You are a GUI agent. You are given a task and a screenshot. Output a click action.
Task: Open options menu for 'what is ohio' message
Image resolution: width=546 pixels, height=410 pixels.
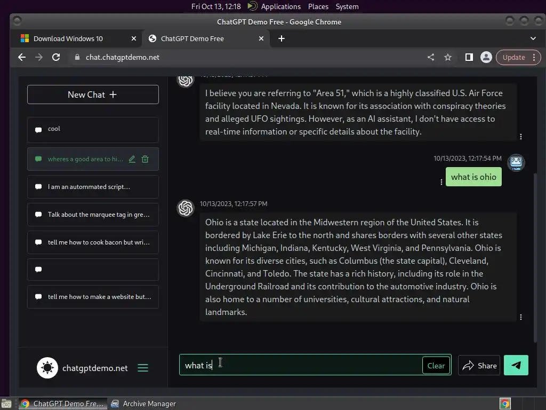point(441,182)
